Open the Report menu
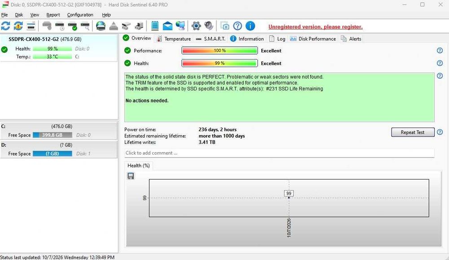The height and width of the screenshot is (260, 449). tap(53, 15)
